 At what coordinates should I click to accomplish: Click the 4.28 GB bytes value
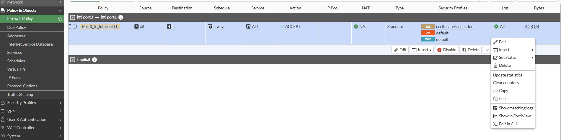tap(532, 26)
